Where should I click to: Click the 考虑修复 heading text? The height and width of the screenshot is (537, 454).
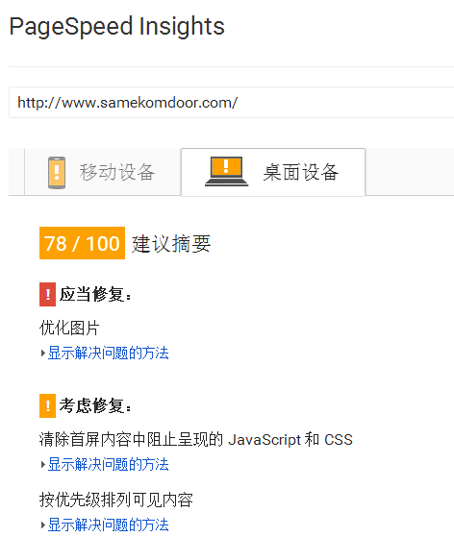(95, 405)
